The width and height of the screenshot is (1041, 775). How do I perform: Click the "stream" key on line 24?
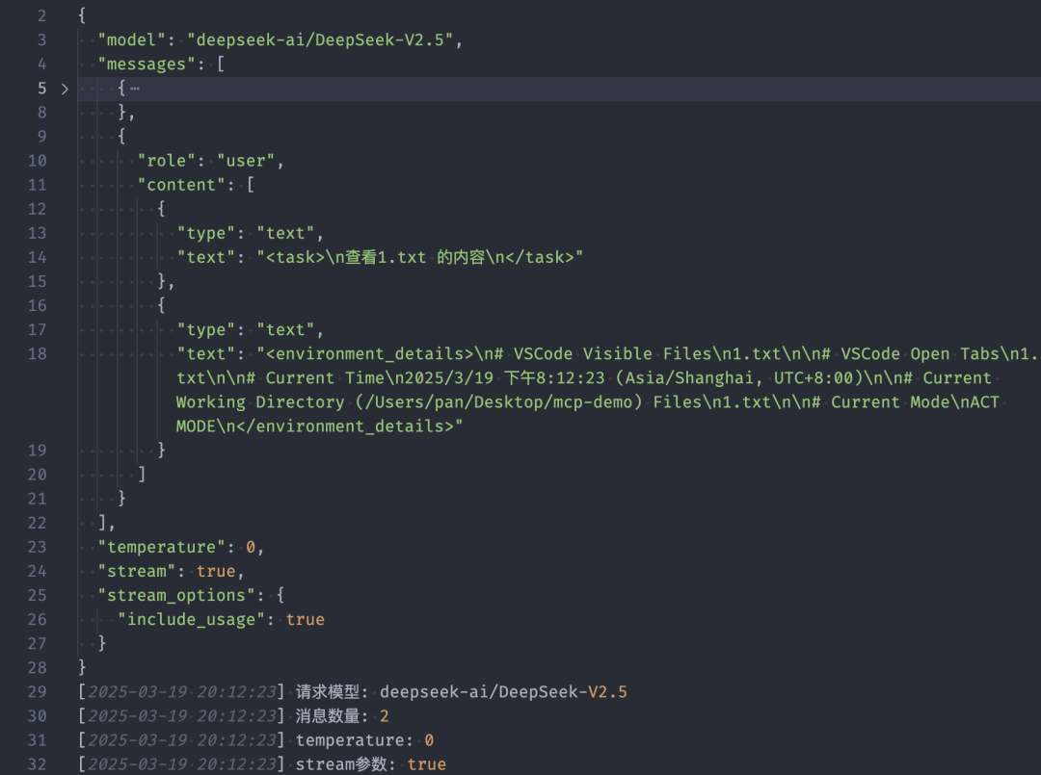(x=137, y=572)
